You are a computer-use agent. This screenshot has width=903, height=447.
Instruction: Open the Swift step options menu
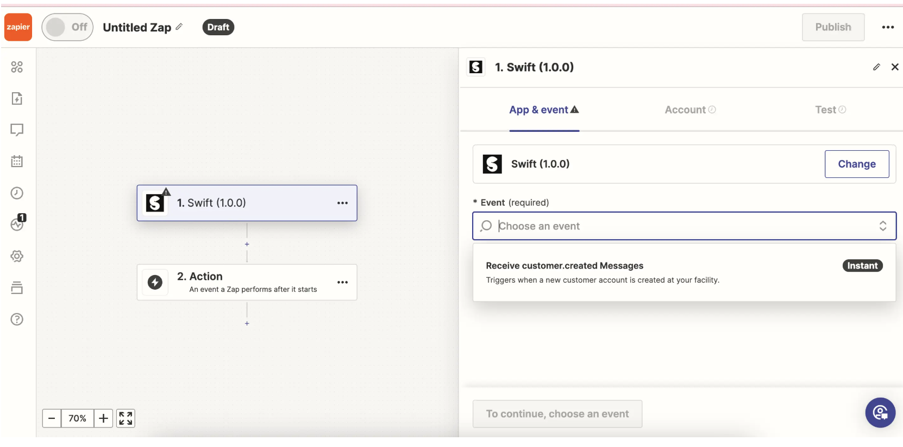[x=342, y=203]
